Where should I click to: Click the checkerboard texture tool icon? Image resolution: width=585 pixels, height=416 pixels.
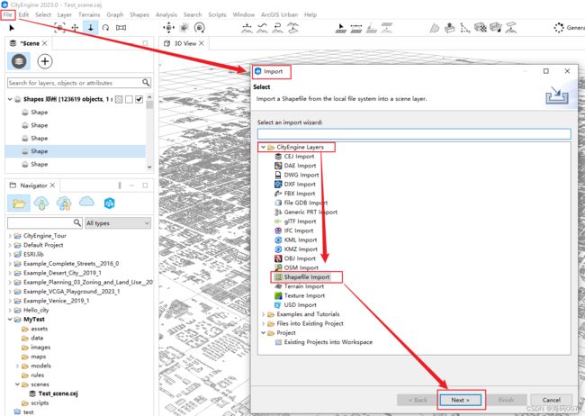tap(481, 28)
